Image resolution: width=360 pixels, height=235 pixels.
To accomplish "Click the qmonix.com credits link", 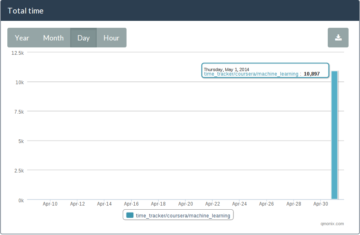I will [332, 224].
